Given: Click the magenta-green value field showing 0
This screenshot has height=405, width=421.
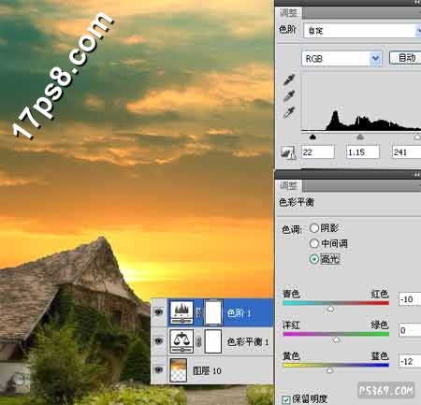Looking at the screenshot, I should pos(410,330).
